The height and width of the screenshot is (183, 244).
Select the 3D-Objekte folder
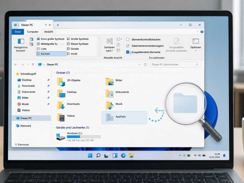69,82
